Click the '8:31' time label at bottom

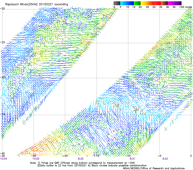(x=132, y=159)
